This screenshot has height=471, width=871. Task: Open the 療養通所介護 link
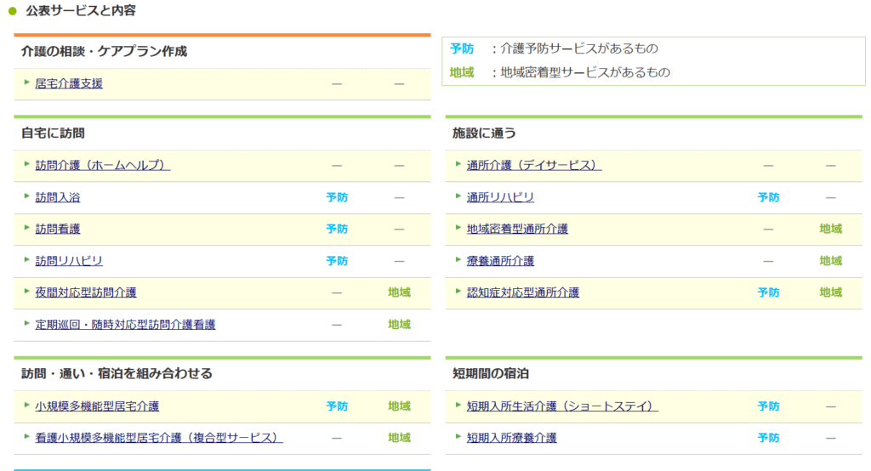pos(500,261)
